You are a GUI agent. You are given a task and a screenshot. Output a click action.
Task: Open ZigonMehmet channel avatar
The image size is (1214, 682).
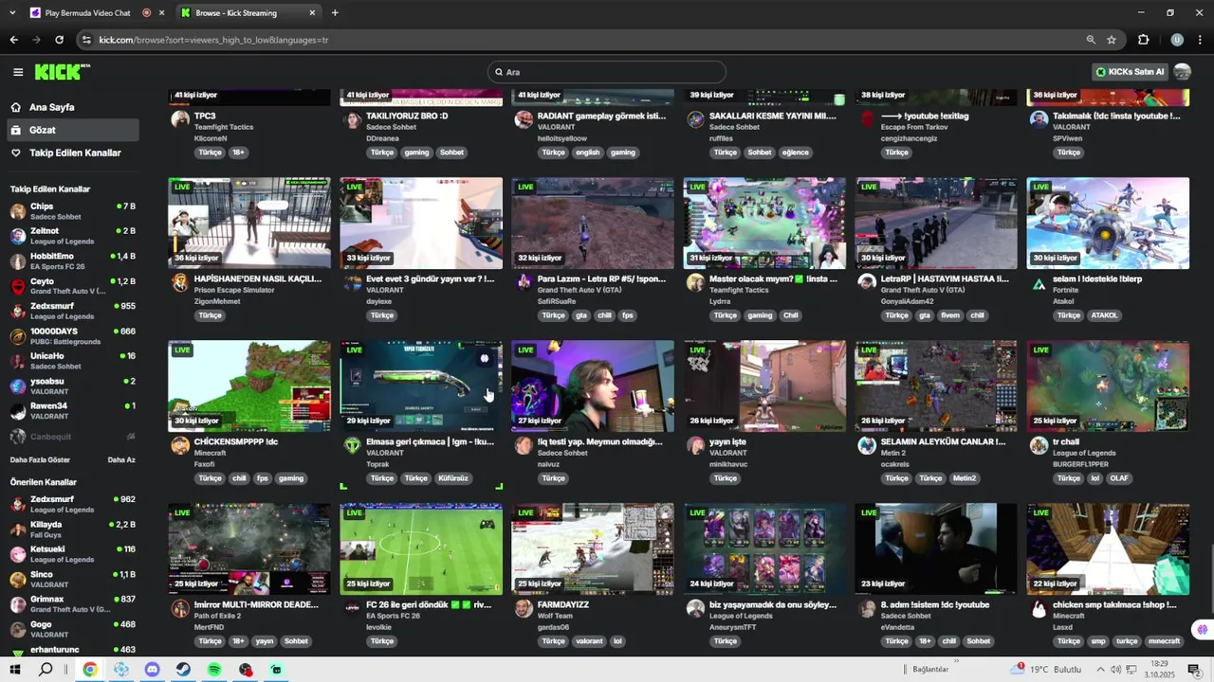click(179, 282)
